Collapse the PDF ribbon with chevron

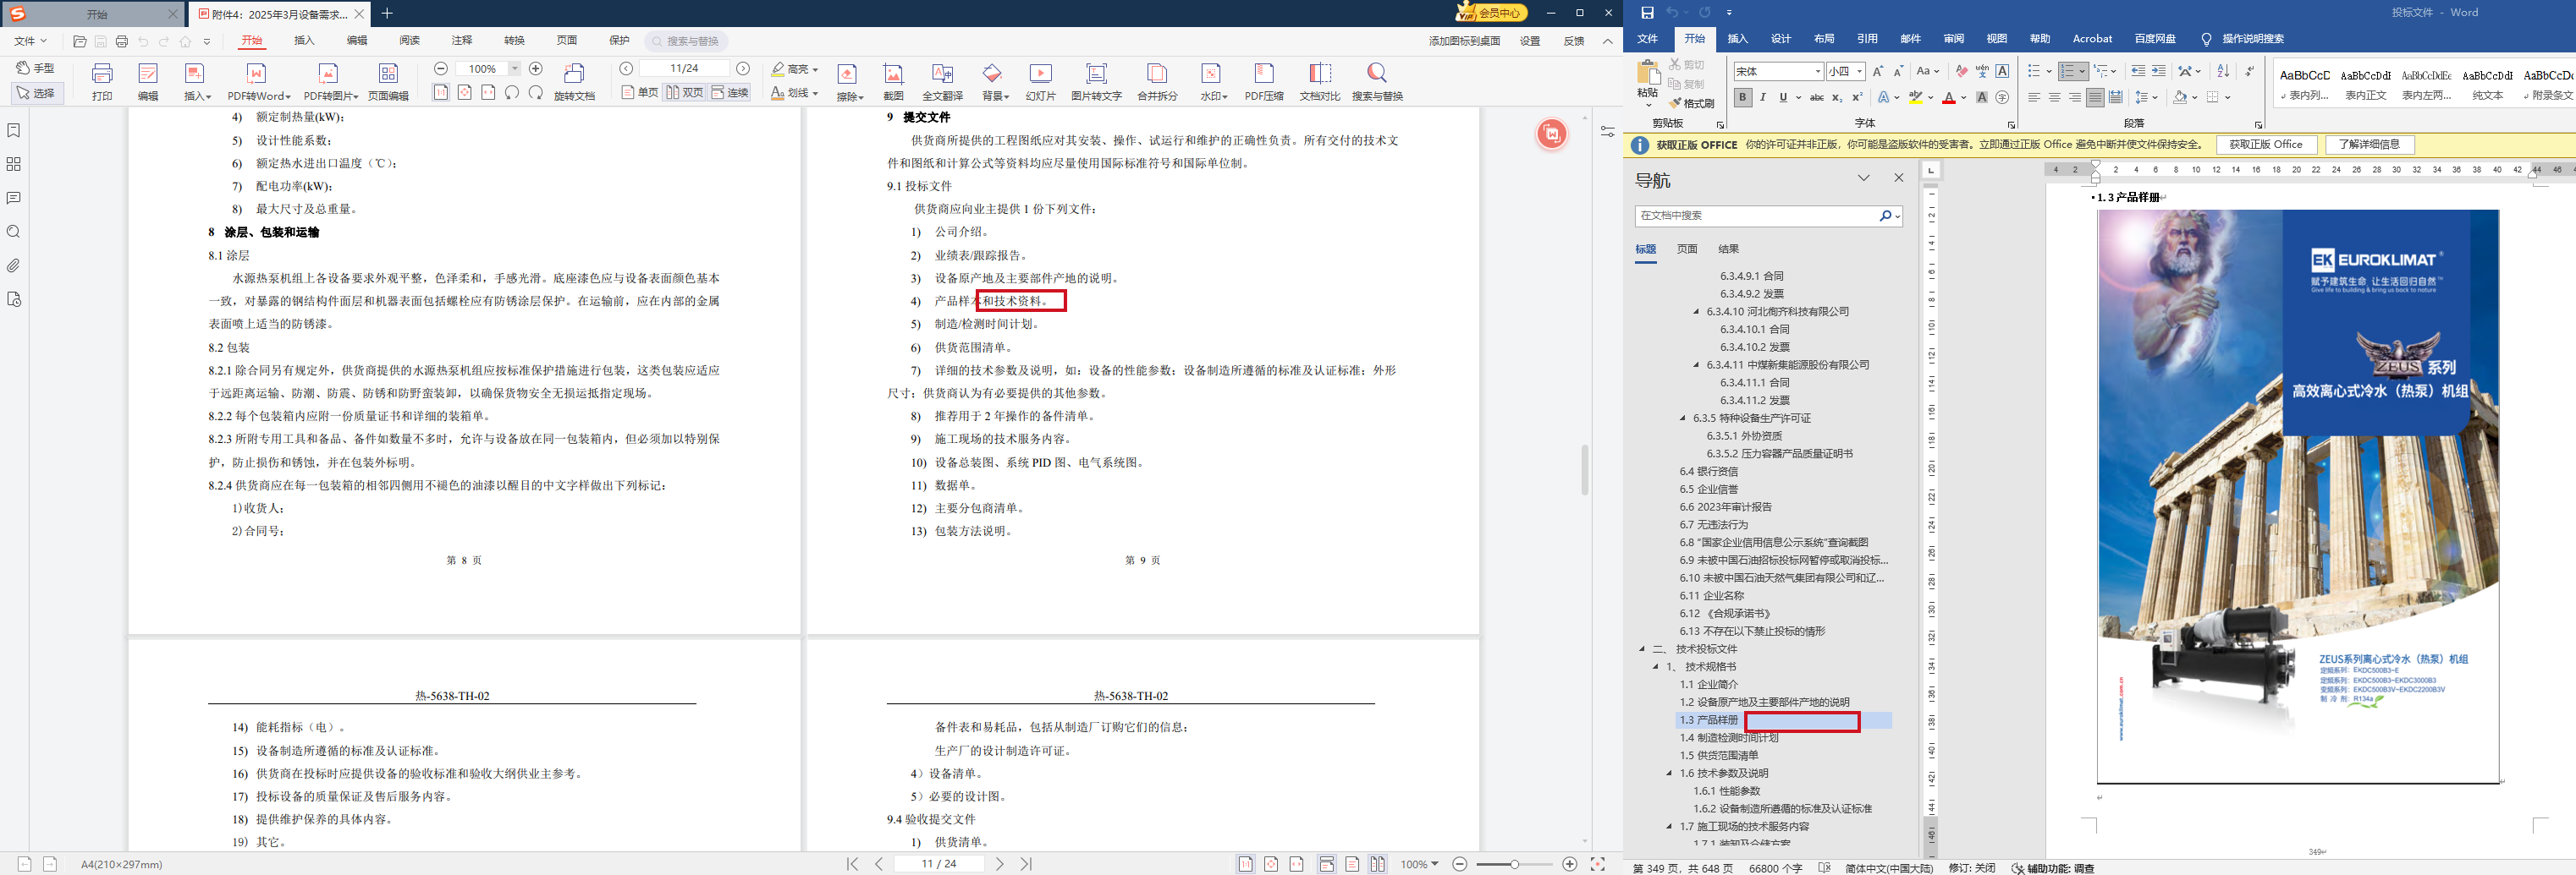point(1607,41)
